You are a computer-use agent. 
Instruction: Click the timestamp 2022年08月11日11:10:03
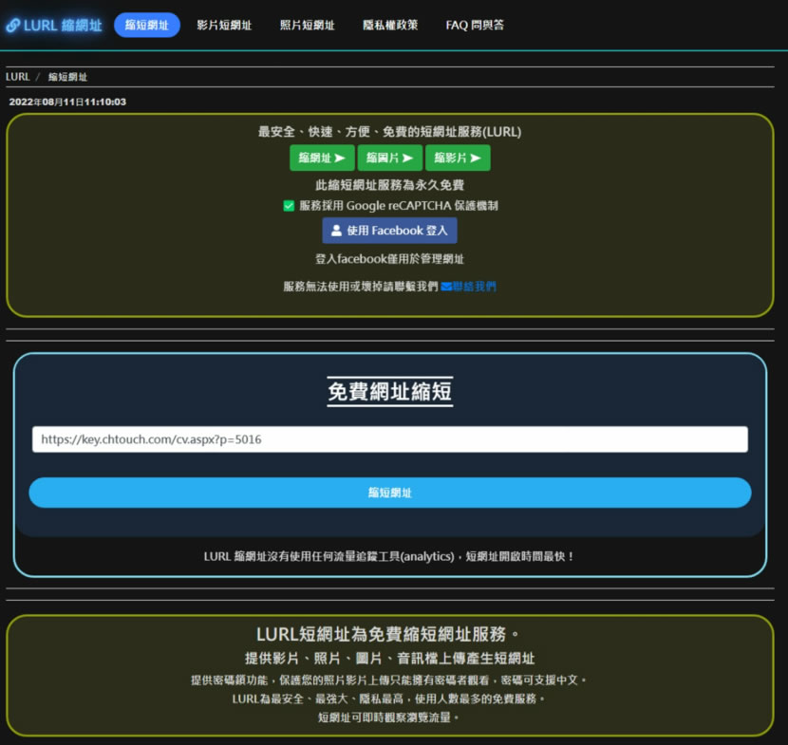point(67,102)
